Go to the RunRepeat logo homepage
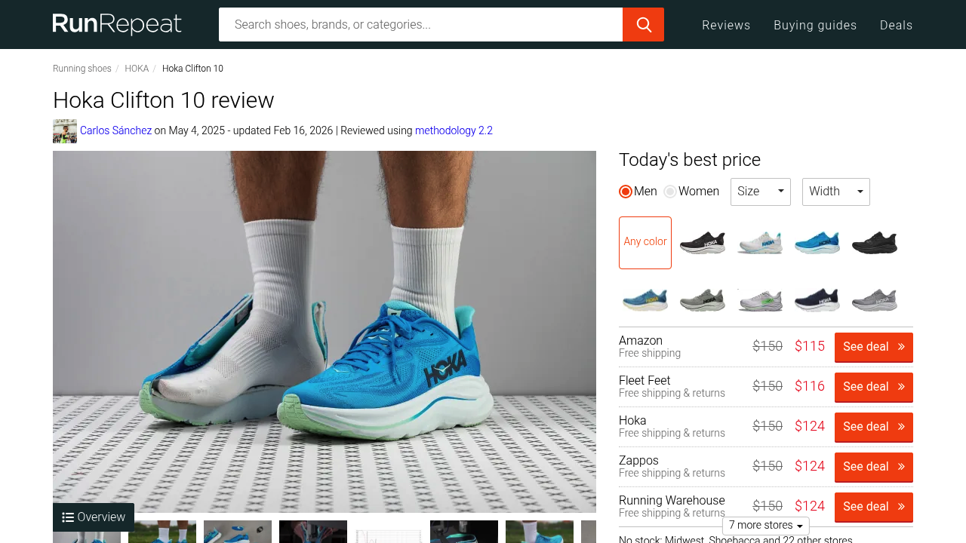Screen dimensions: 966x543 tap(117, 25)
